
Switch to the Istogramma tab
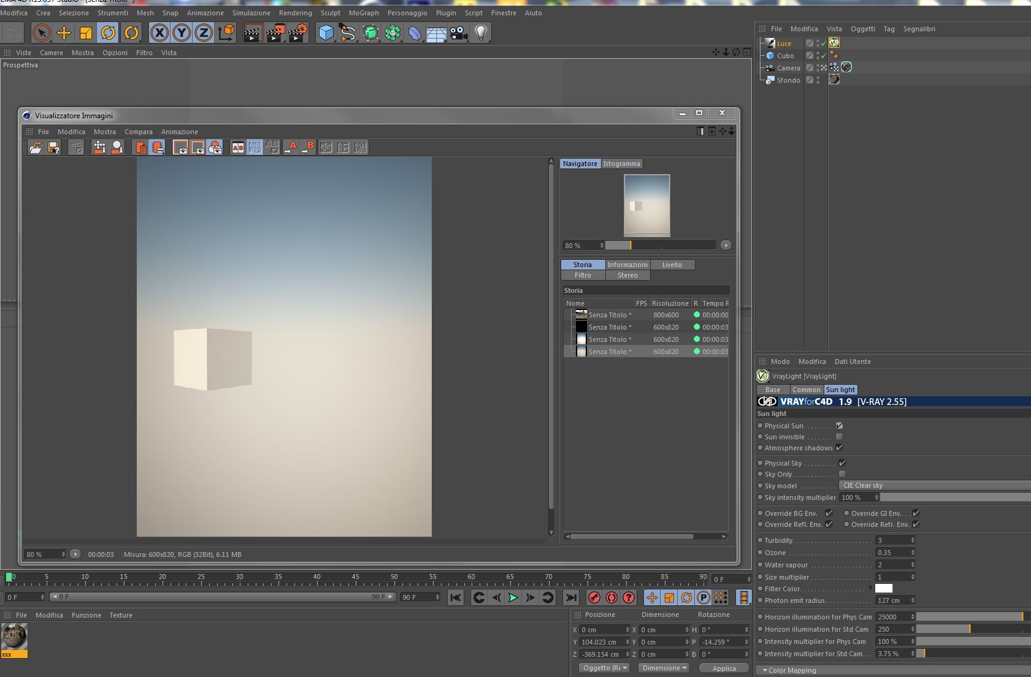point(621,164)
